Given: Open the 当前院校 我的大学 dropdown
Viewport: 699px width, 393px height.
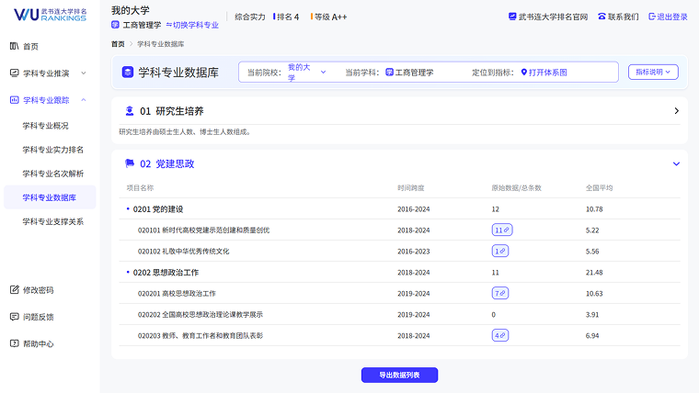Looking at the screenshot, I should coord(306,73).
